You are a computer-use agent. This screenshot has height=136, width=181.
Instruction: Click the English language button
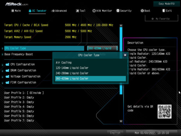point(115,133)
